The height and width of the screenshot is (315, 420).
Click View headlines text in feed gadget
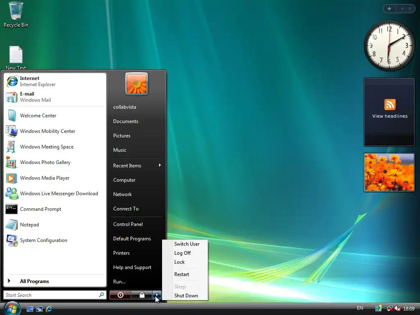click(390, 116)
